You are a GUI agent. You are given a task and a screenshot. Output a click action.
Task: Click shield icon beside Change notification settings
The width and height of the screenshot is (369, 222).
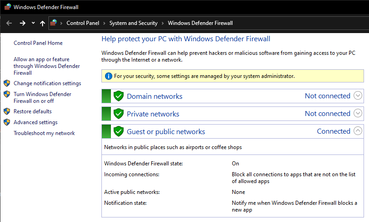[x=7, y=83]
